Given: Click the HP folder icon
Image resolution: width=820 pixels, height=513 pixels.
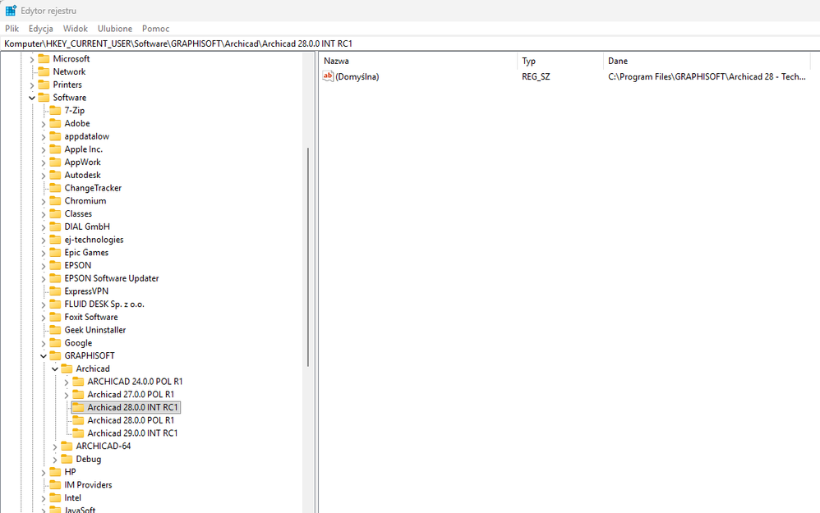Looking at the screenshot, I should pyautogui.click(x=55, y=472).
